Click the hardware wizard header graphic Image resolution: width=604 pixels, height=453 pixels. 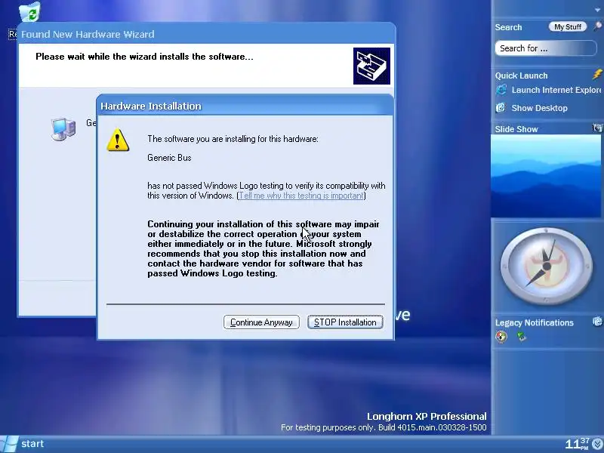(x=371, y=66)
